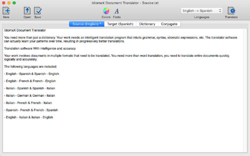The image size is (250, 156).
Task: Click line 'Translation software With intelligence and accuracy'
Action: (40, 48)
